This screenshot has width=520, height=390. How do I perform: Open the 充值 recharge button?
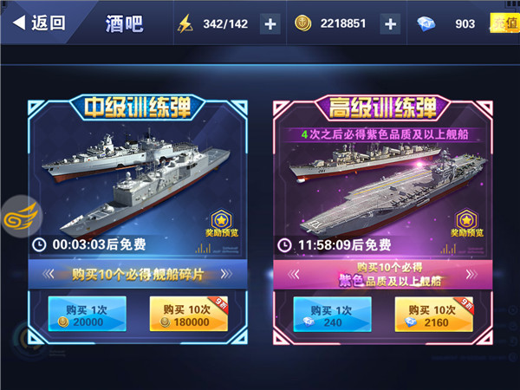(x=504, y=23)
